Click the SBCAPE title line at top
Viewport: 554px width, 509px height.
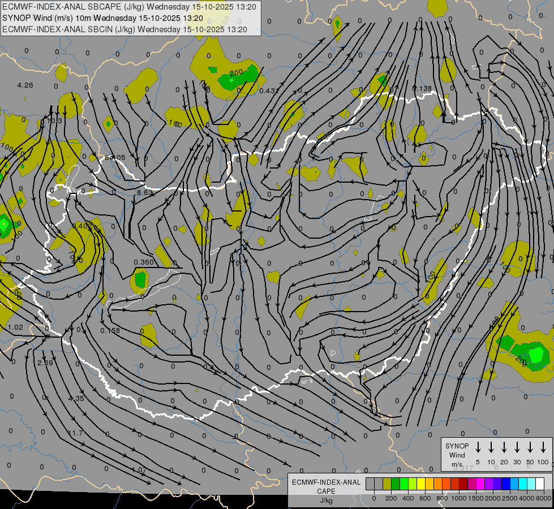[129, 7]
